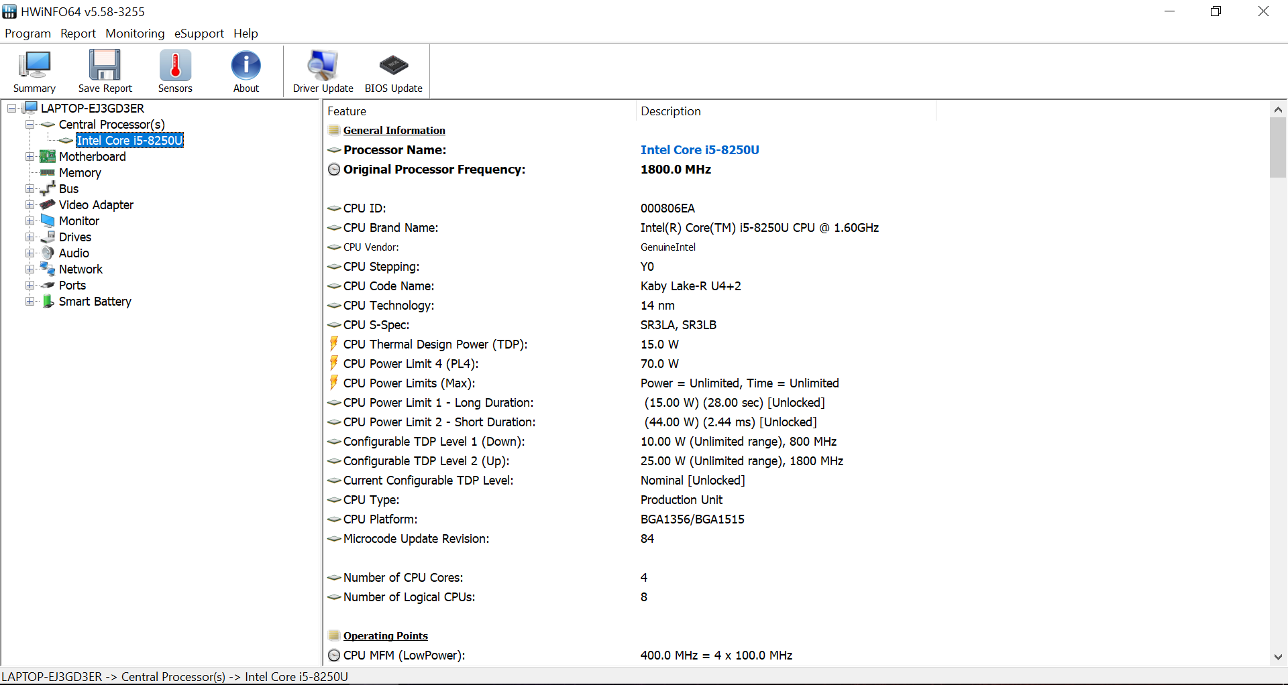Expand the Audio tree node
Viewport: 1288px width, 685px height.
click(30, 253)
